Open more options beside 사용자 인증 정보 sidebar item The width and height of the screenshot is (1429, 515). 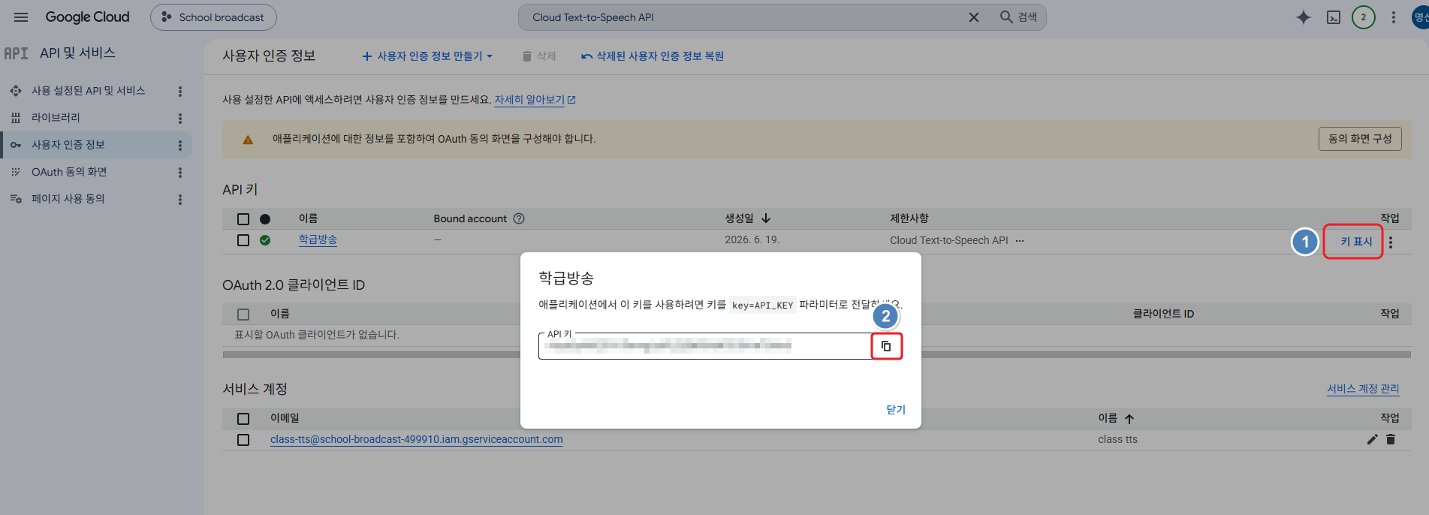[179, 146]
